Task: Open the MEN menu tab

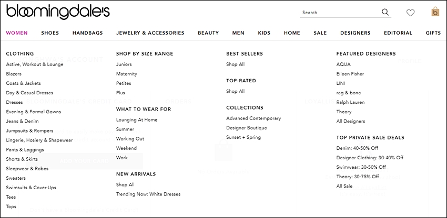Action: click(238, 33)
